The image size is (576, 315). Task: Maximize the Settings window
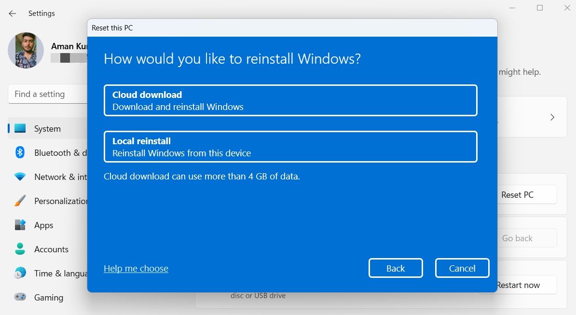coord(540,8)
